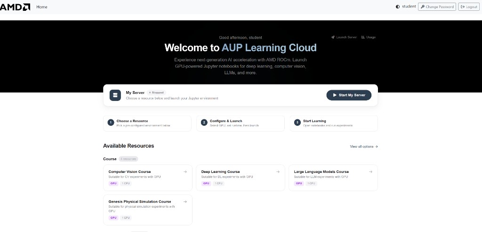The width and height of the screenshot is (482, 232).
Task: Select step 1 Choose a Resource
Action: coord(147,124)
